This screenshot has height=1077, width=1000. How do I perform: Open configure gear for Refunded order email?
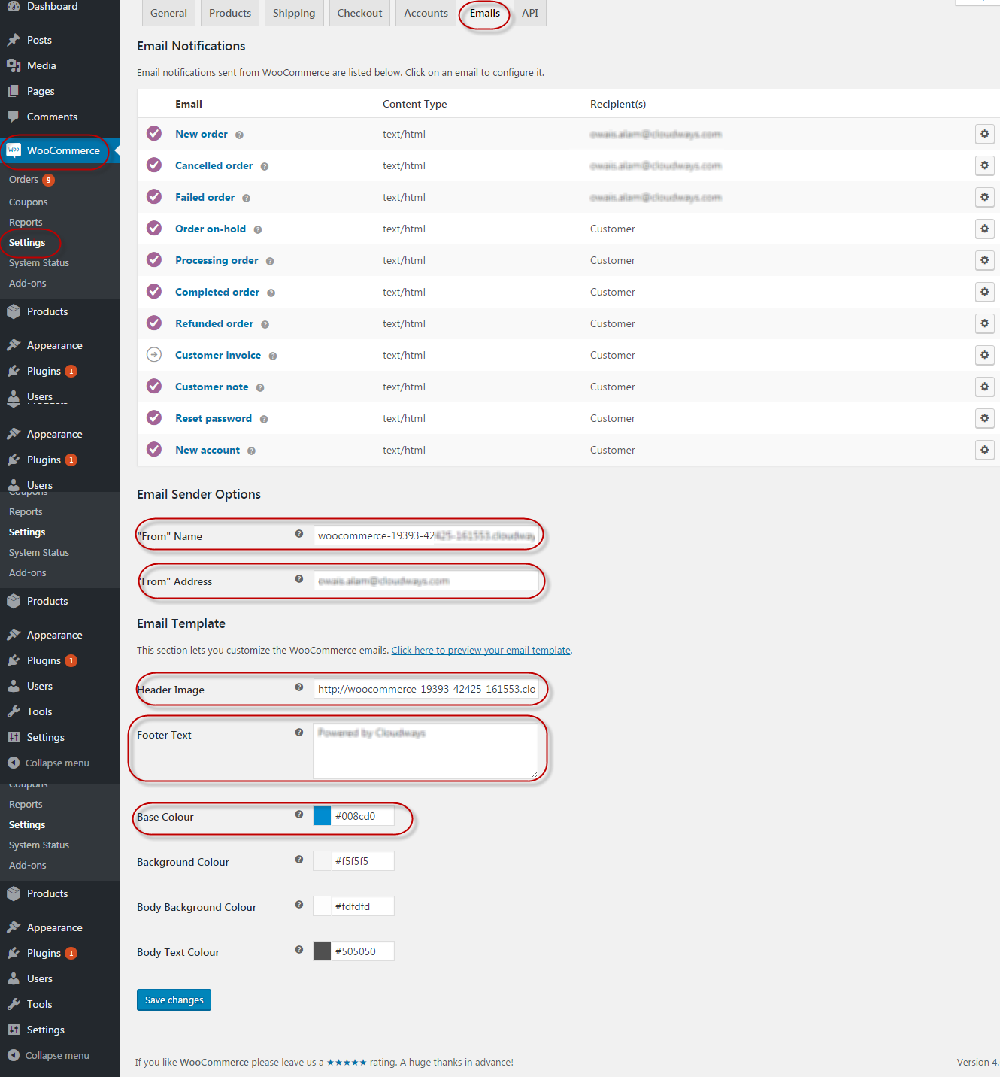[984, 323]
